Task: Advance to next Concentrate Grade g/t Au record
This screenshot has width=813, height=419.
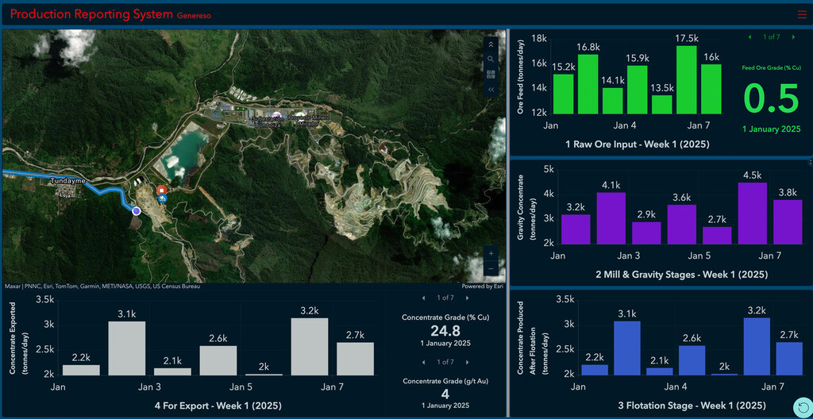Action: click(467, 362)
